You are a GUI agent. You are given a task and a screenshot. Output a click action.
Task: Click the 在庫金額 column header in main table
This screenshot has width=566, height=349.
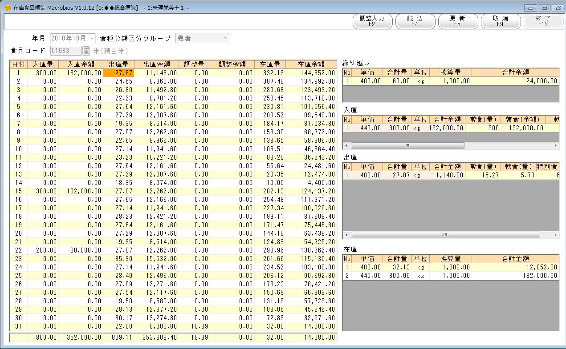[311, 64]
